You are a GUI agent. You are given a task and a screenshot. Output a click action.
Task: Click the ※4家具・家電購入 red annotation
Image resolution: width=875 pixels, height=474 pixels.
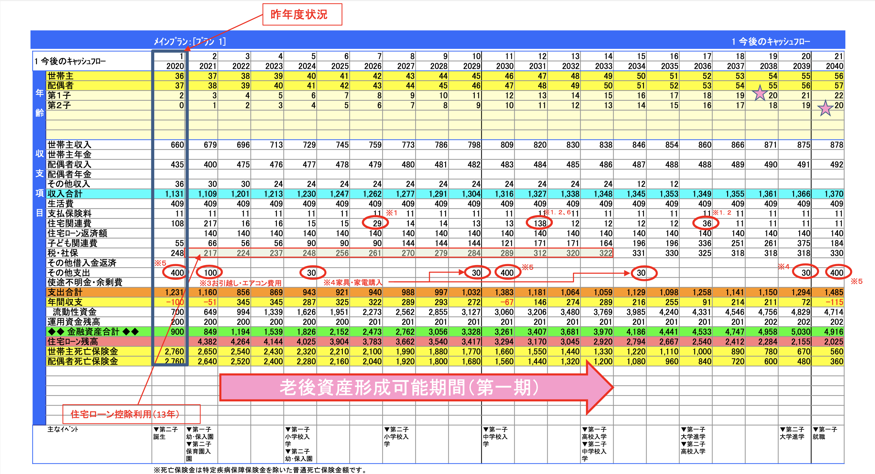coord(353,283)
